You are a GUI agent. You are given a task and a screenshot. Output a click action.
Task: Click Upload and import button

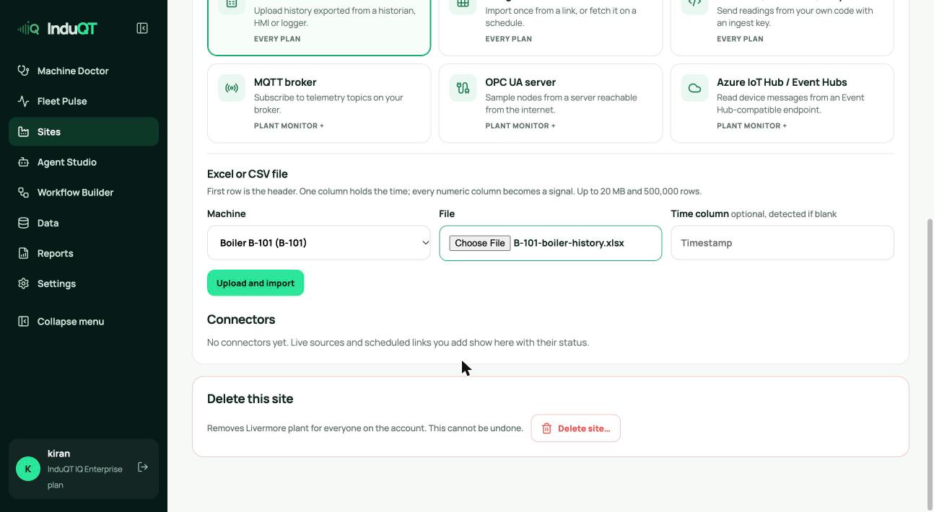[x=256, y=283]
